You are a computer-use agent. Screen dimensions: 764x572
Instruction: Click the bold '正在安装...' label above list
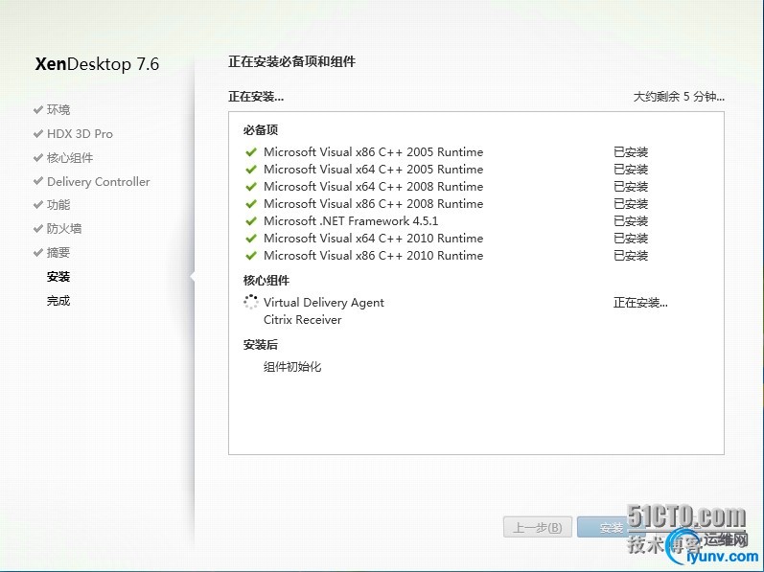click(256, 97)
